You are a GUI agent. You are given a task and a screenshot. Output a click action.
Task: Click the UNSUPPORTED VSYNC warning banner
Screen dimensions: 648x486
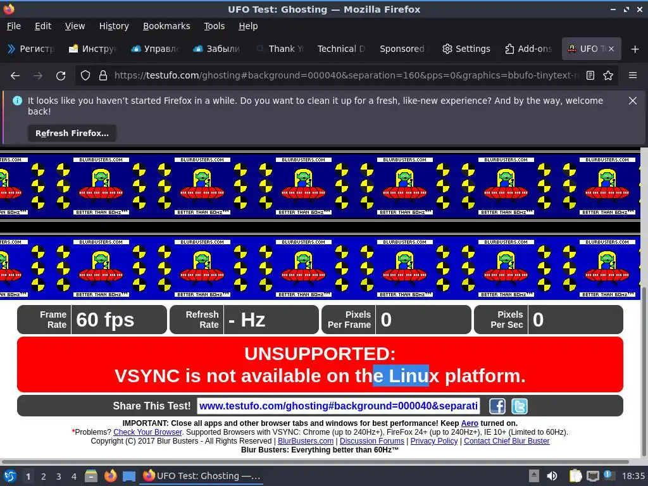pos(320,364)
